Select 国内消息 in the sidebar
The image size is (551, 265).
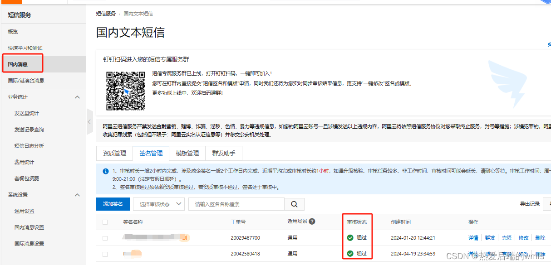(18, 64)
